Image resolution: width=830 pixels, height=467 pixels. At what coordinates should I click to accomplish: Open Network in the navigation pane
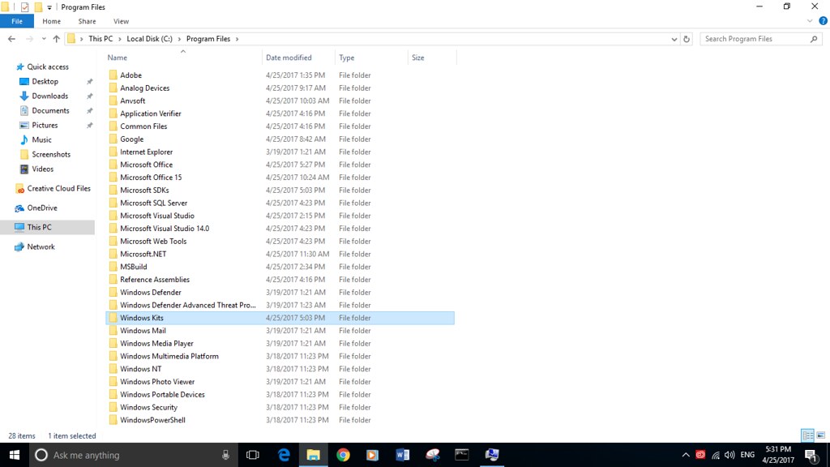[x=41, y=246]
